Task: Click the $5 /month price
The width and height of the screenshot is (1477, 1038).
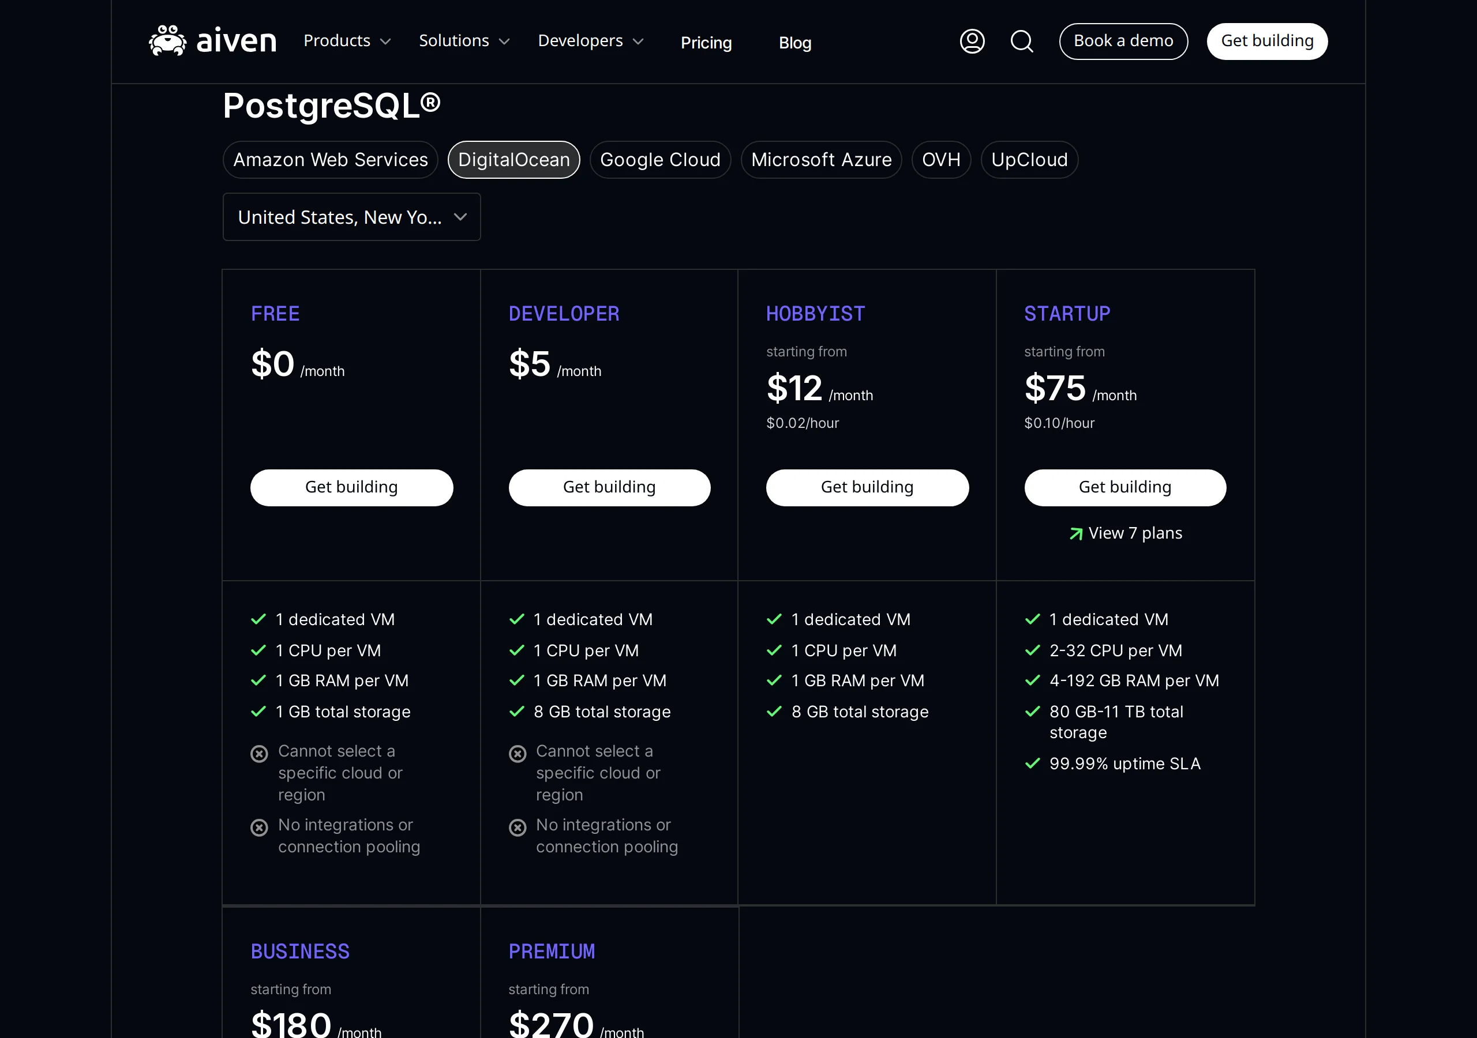Action: [x=555, y=364]
